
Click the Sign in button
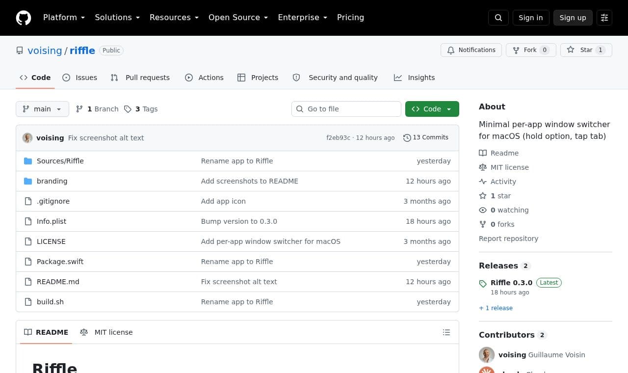(x=531, y=18)
